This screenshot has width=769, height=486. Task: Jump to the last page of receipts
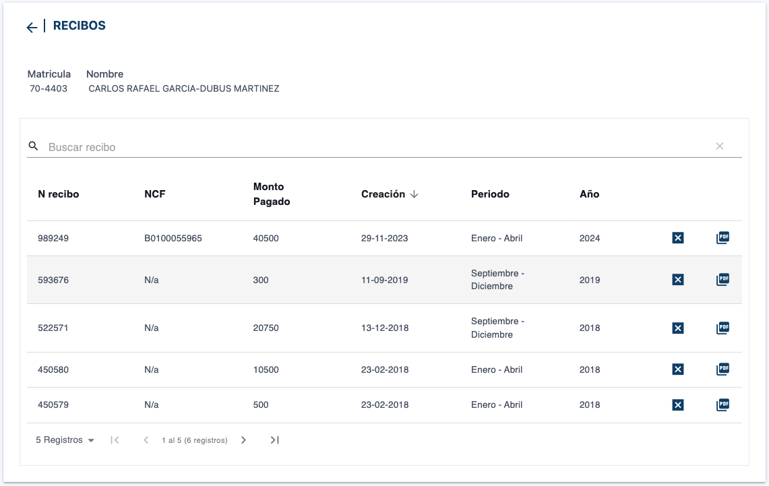(274, 440)
